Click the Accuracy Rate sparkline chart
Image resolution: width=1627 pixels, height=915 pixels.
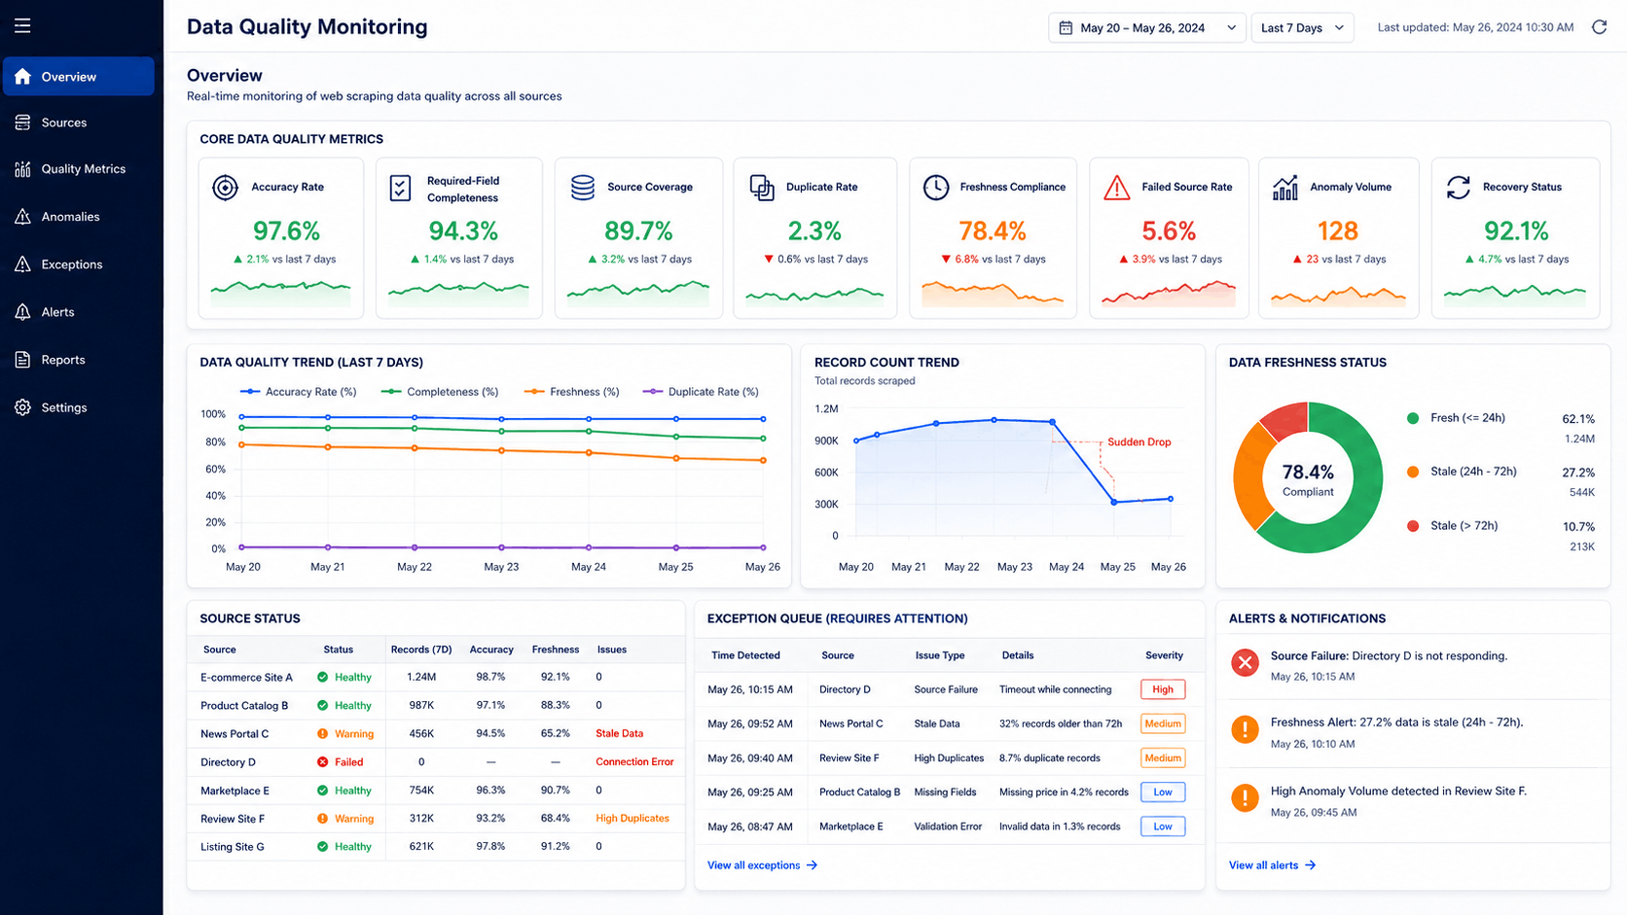280,293
